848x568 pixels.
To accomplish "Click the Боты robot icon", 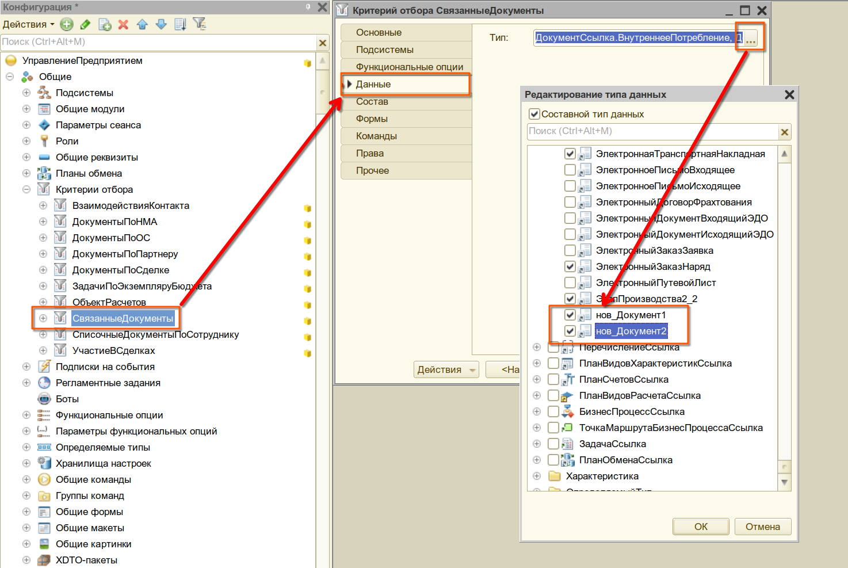I will (44, 399).
